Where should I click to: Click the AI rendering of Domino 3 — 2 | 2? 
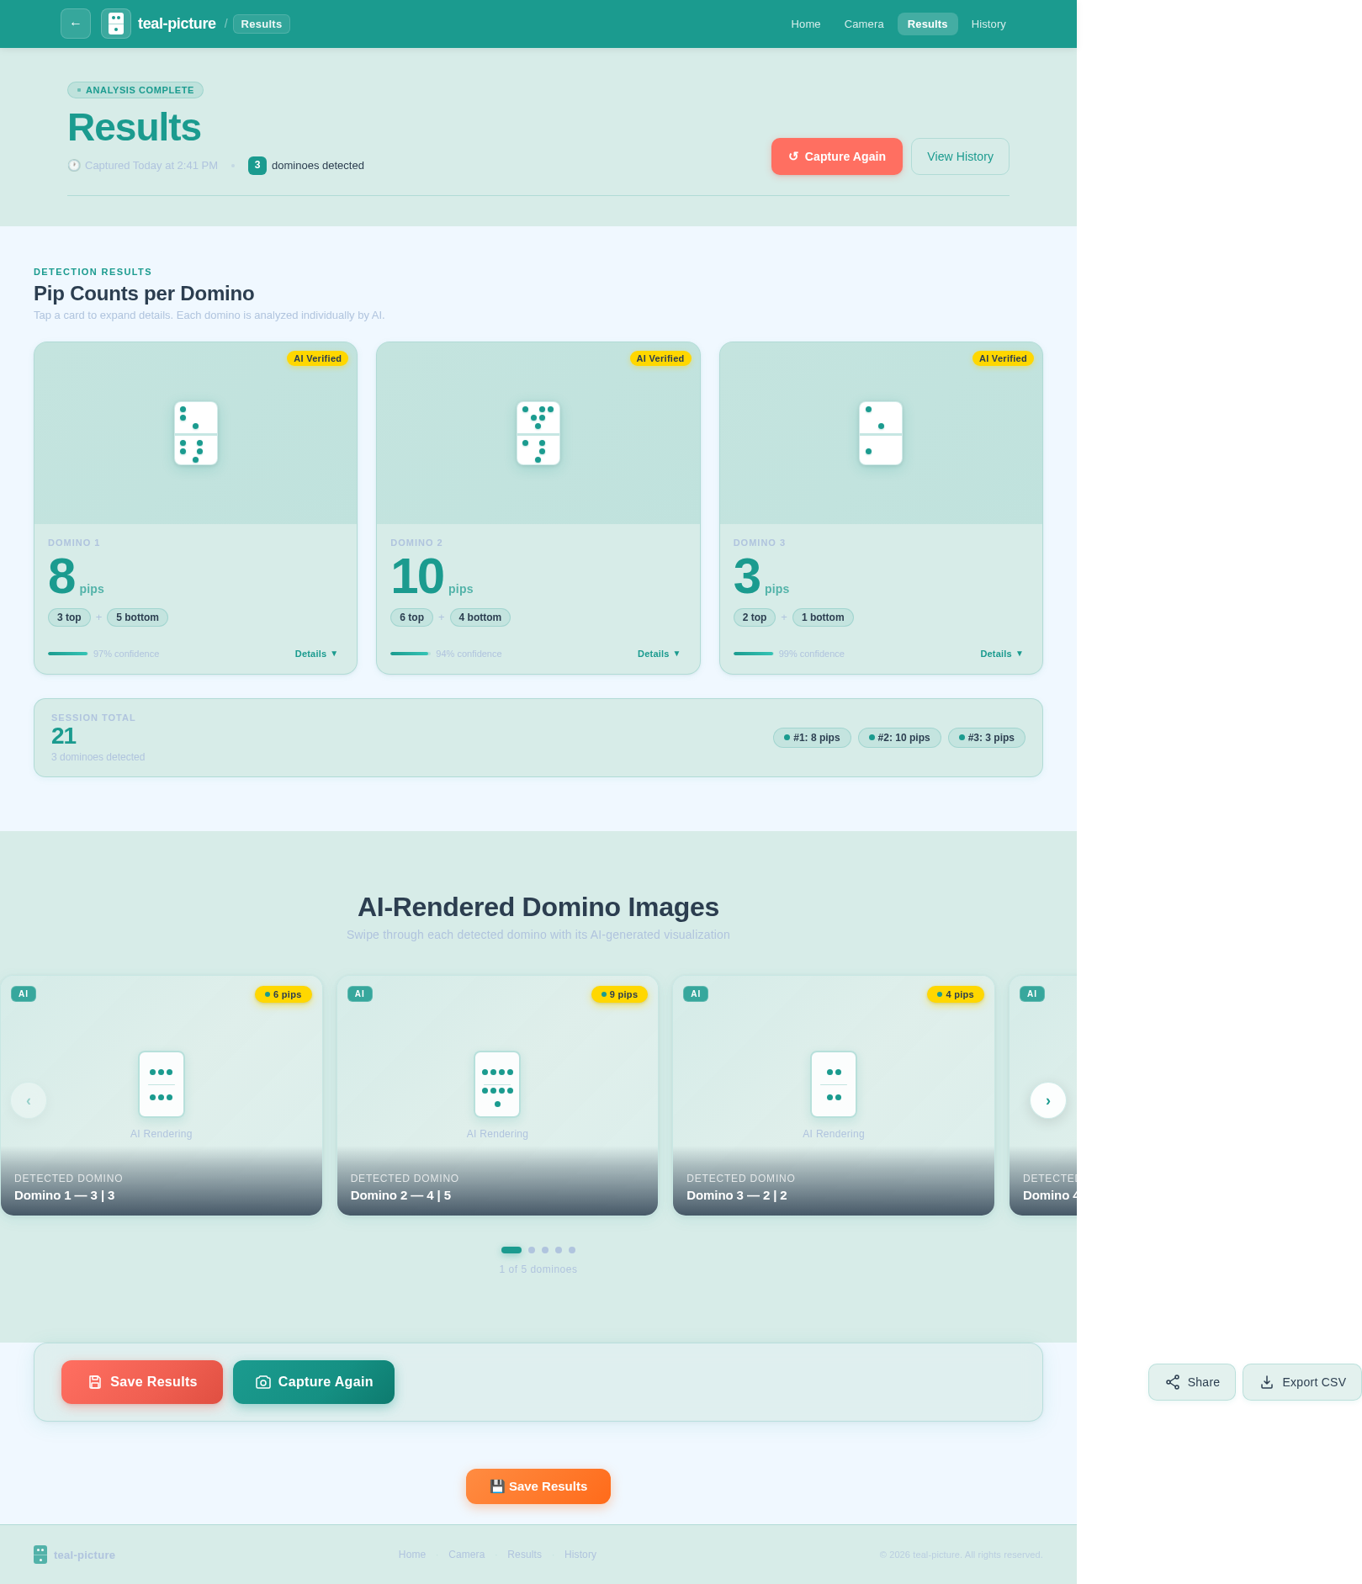[834, 1084]
